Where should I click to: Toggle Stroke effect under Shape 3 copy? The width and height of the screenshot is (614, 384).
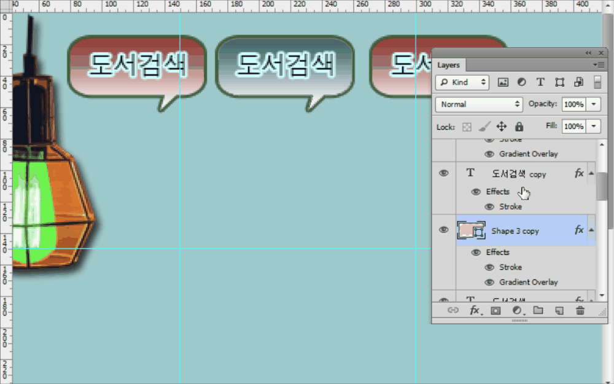point(489,267)
